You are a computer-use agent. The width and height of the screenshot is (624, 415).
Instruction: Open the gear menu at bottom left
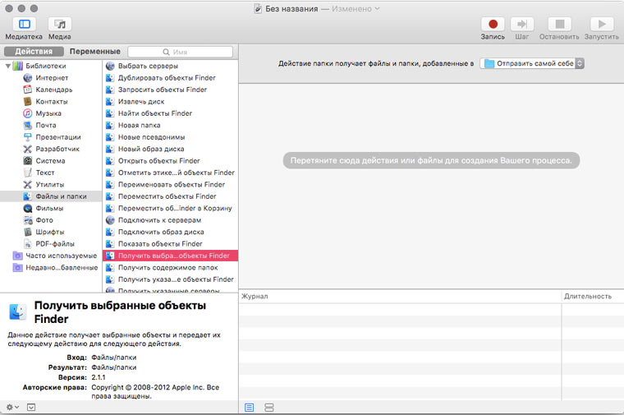[12, 407]
